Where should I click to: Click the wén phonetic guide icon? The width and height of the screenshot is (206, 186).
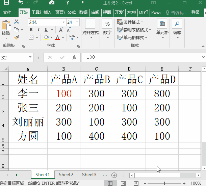[x=72, y=37]
